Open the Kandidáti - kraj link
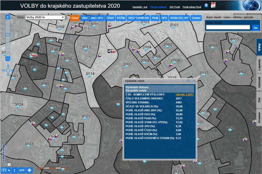The width and height of the screenshot is (262, 174). click(140, 7)
